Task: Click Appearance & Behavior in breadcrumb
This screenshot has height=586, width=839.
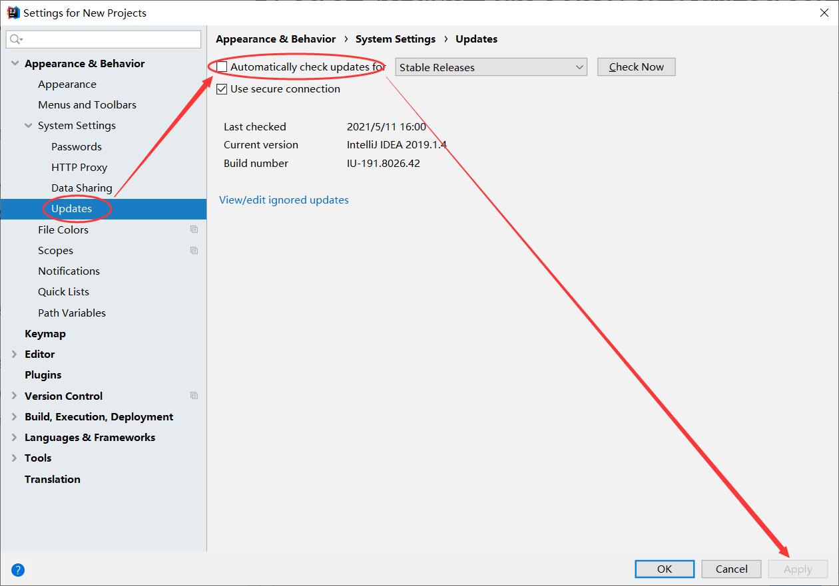Action: pyautogui.click(x=276, y=39)
